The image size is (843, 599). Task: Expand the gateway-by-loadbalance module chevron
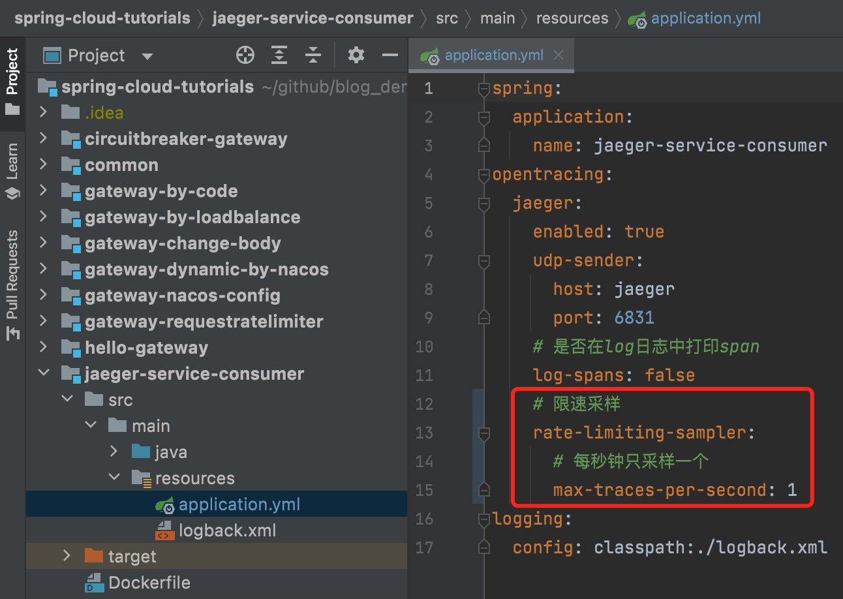(43, 217)
